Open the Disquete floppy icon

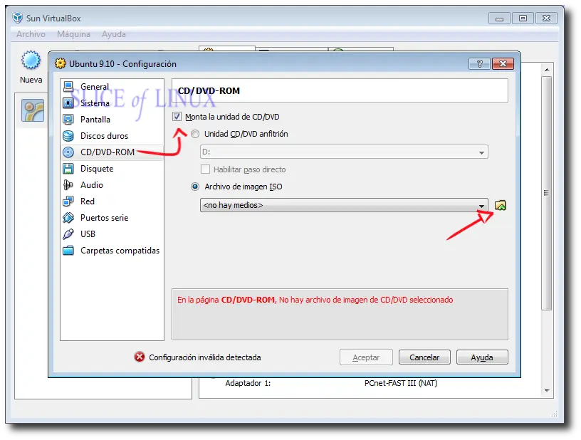pos(68,169)
